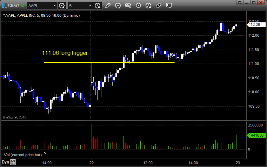The height and width of the screenshot is (167, 267).
Task: Click the 'Vol (current price bar)' label
Action: pyautogui.click(x=23, y=155)
